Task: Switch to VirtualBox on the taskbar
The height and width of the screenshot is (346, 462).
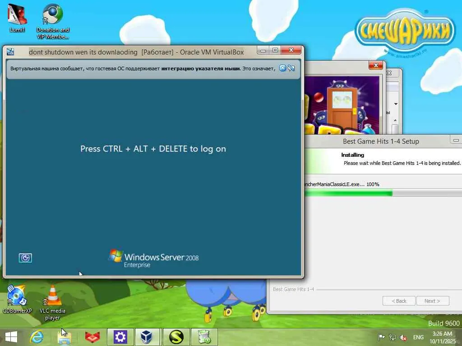Action: [x=147, y=337]
